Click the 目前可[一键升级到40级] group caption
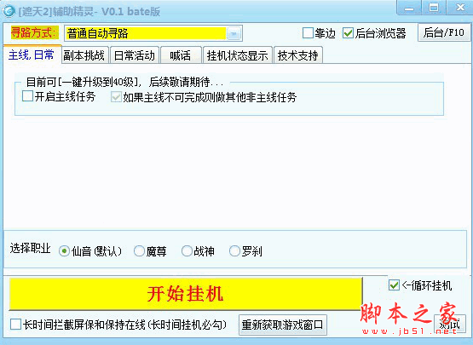This screenshot has width=473, height=345. [x=124, y=82]
